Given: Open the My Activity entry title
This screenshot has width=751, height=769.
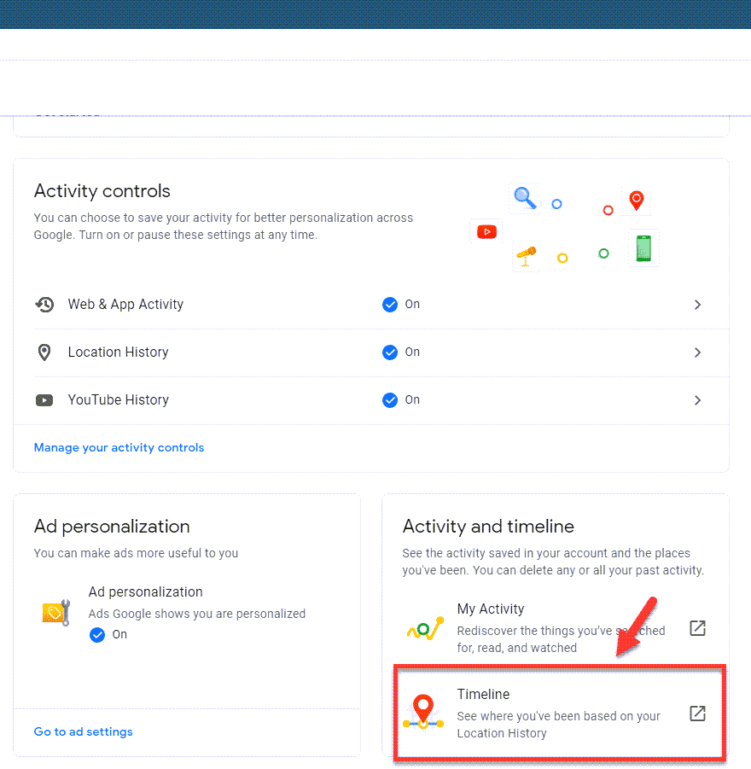Looking at the screenshot, I should pos(491,609).
